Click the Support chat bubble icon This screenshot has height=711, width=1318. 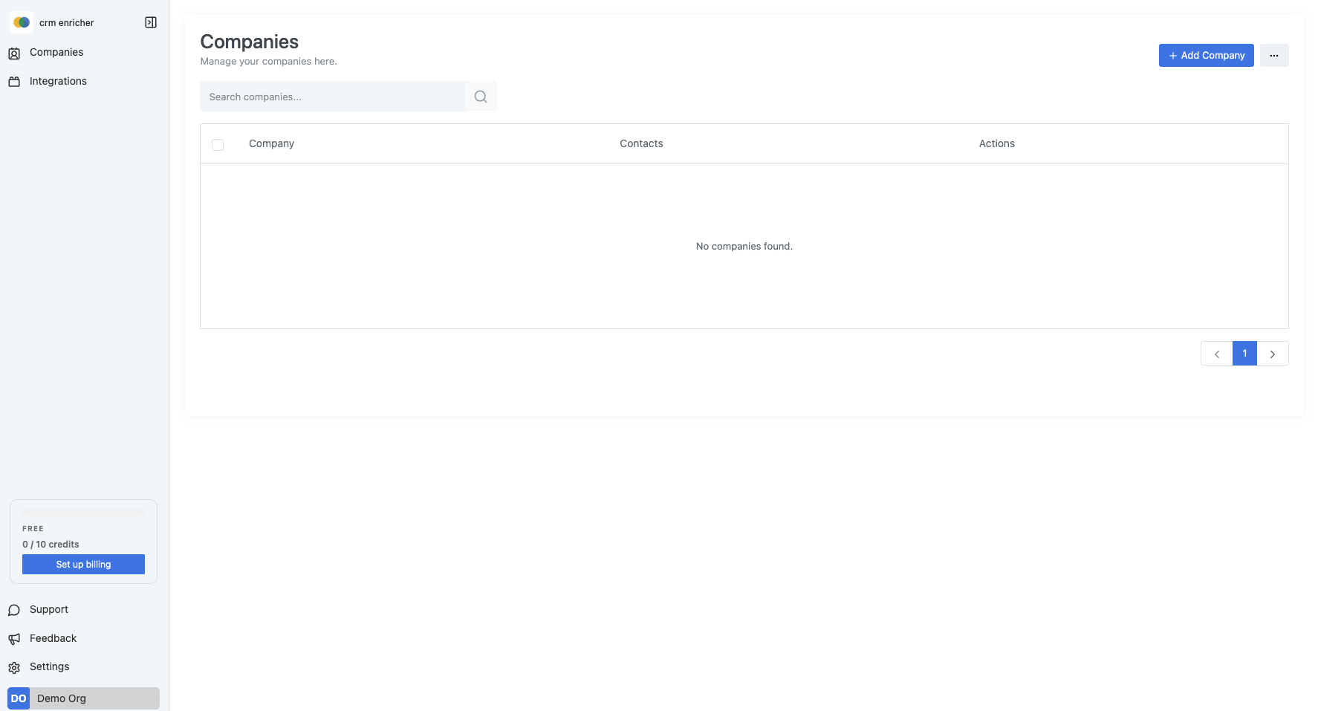coord(14,610)
